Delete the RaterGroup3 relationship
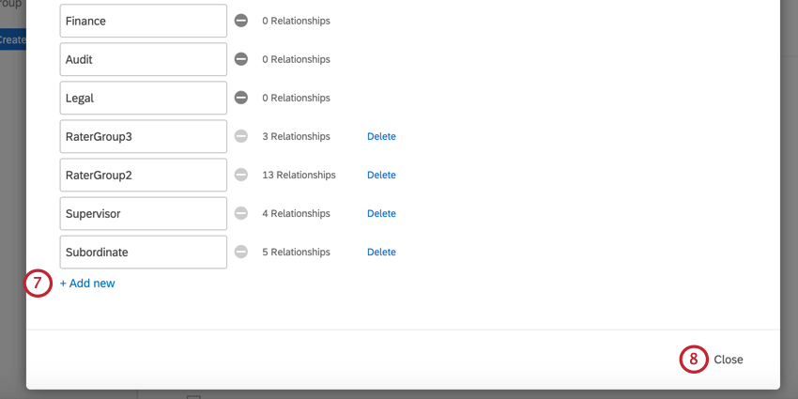 coord(381,136)
